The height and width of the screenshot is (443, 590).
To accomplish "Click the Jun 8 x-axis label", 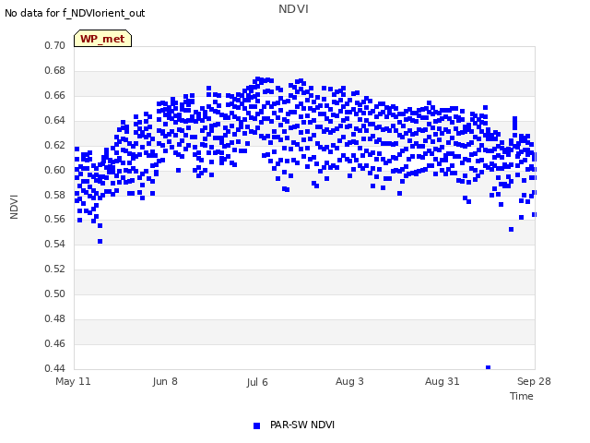I will click(165, 381).
